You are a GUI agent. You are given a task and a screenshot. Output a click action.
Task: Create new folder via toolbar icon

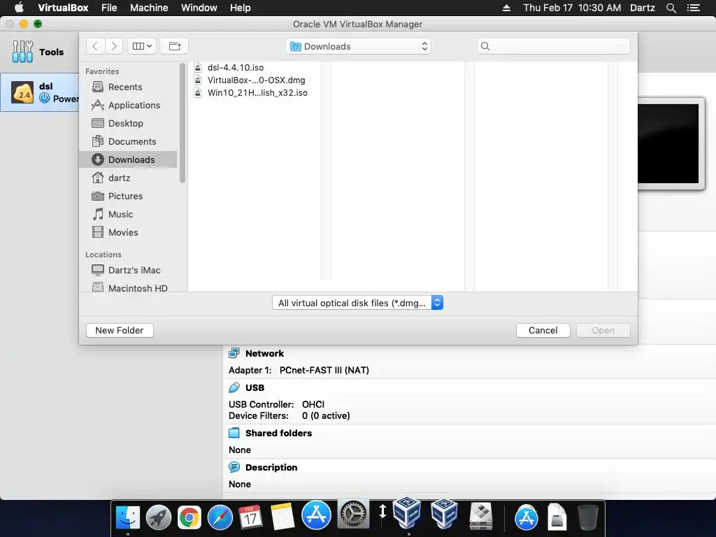(174, 46)
